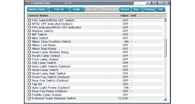Click the Retry icon in title bar
The width and height of the screenshot is (195, 104).
[x=161, y=3]
